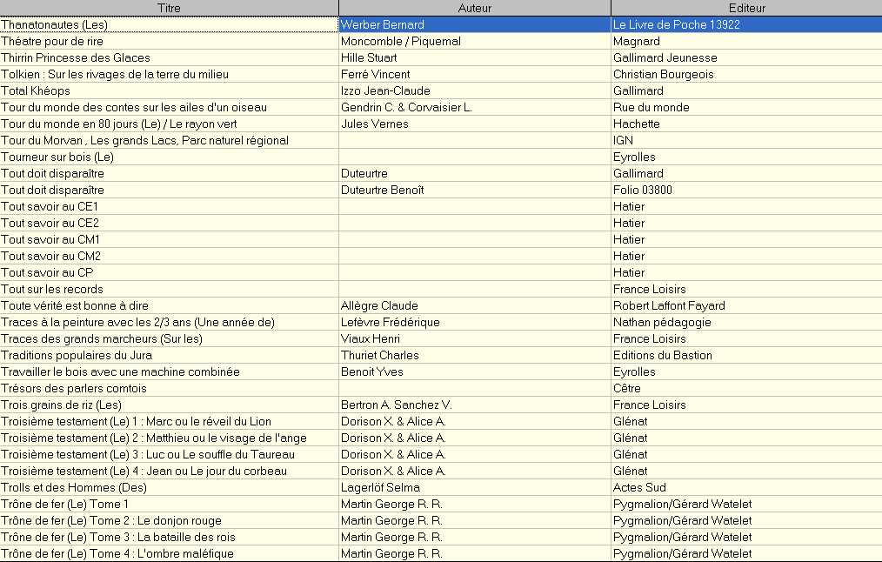
Task: Select the 'Thanatonautes (Les)' title cell
Action: pos(169,24)
